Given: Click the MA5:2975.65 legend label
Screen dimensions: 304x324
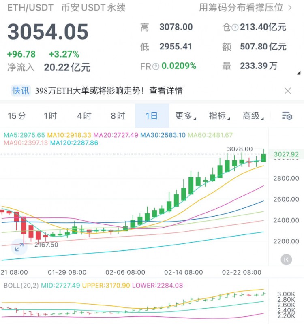Looking at the screenshot, I should coord(24,135).
